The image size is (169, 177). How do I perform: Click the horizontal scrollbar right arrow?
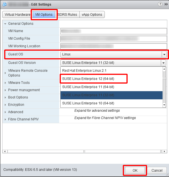164,151
